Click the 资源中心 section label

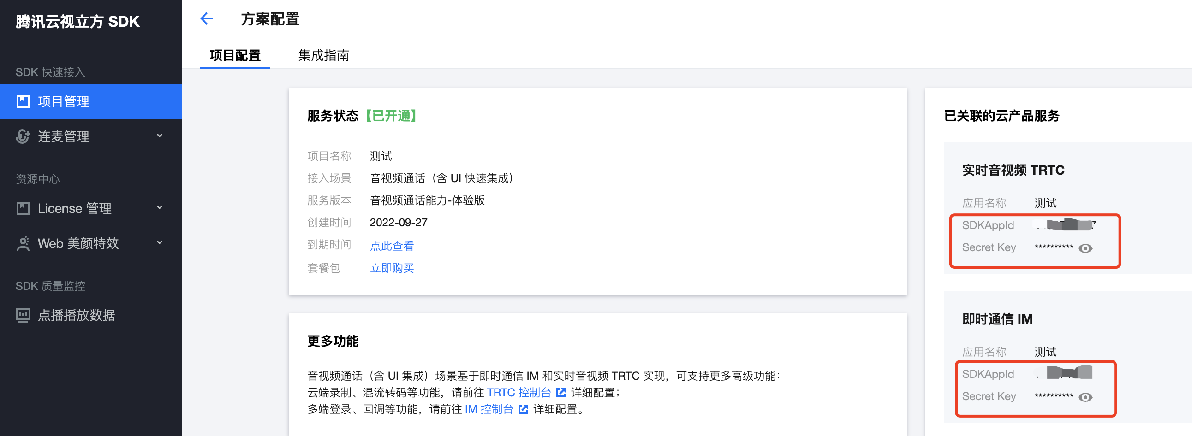(x=37, y=179)
